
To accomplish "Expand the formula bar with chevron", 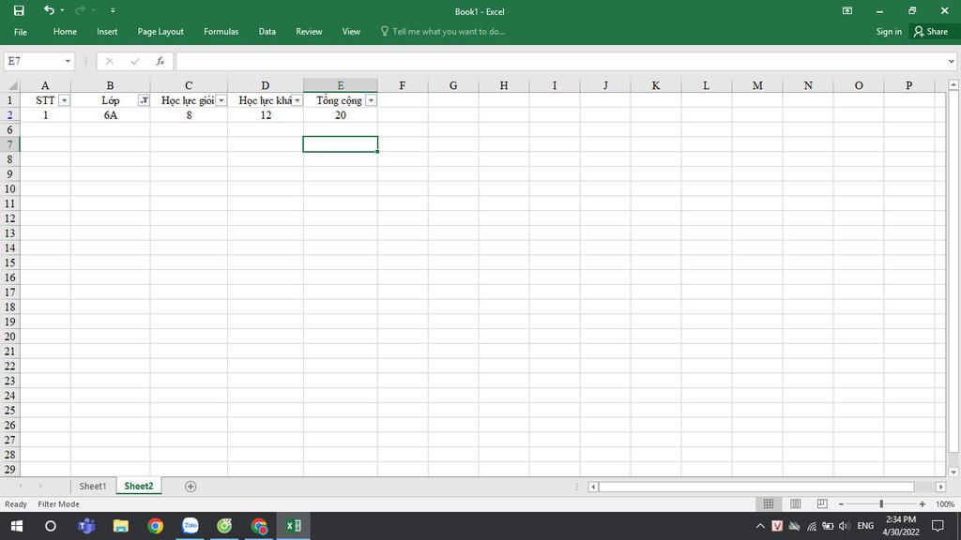I will [951, 61].
